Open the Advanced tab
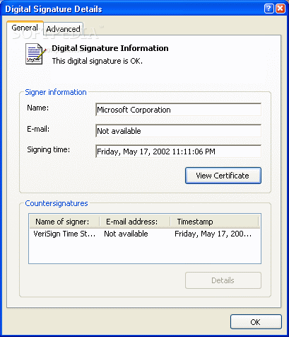The width and height of the screenshot is (289, 337). click(x=63, y=29)
